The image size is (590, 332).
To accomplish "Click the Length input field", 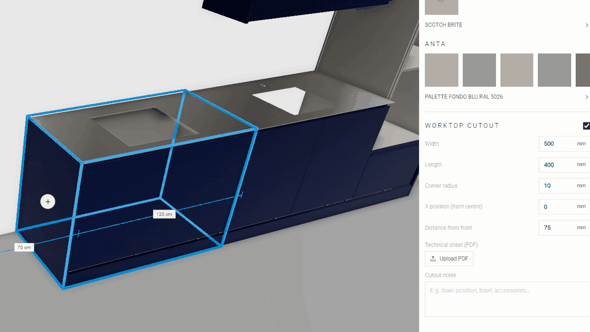I will (x=564, y=165).
